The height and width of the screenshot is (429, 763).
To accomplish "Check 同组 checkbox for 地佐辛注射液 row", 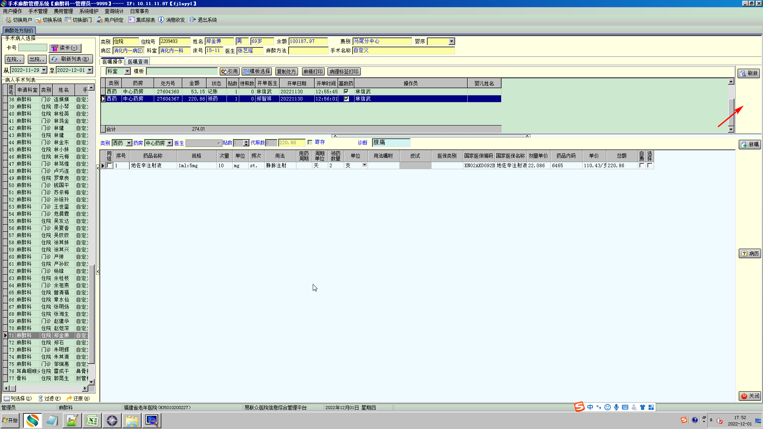I will point(110,166).
